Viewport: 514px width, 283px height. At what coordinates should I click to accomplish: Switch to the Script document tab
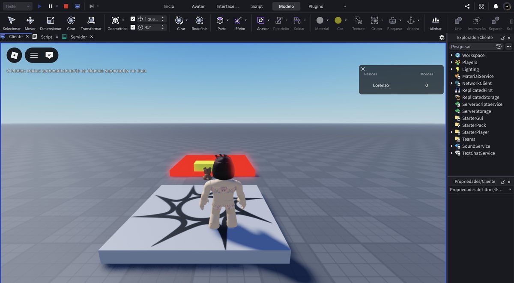pos(46,37)
